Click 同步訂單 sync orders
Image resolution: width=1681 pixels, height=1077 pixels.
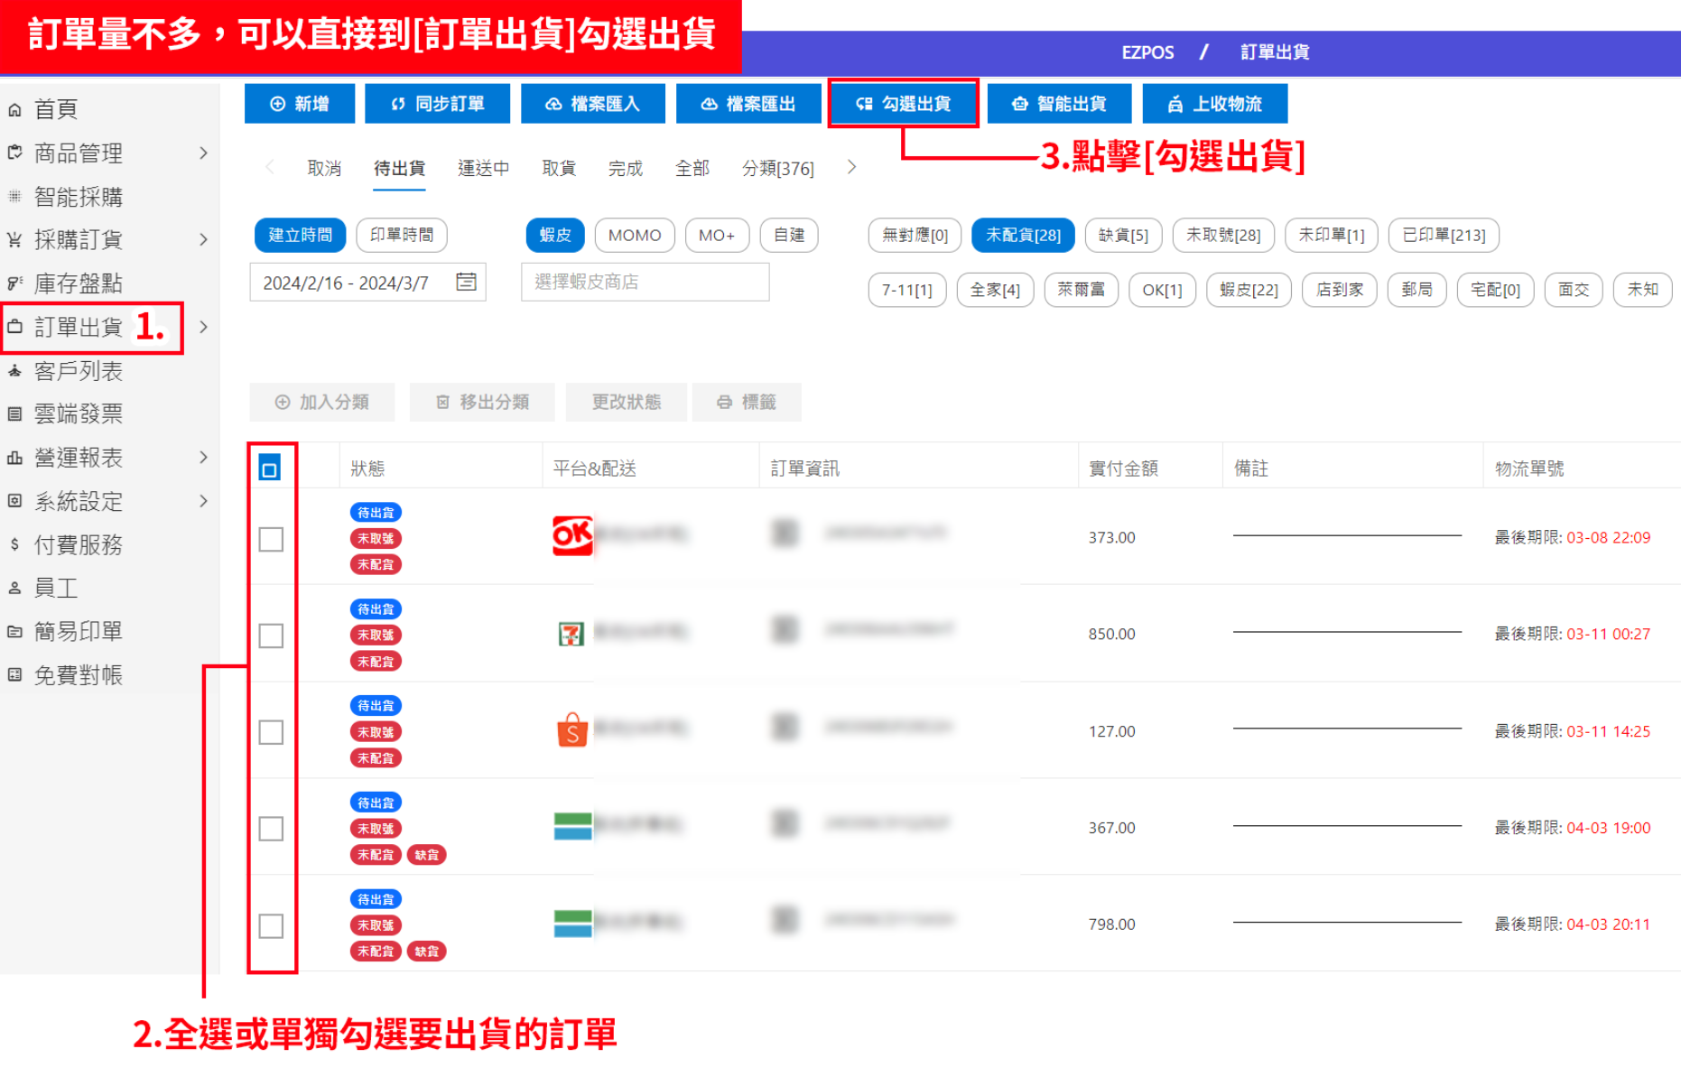437,104
